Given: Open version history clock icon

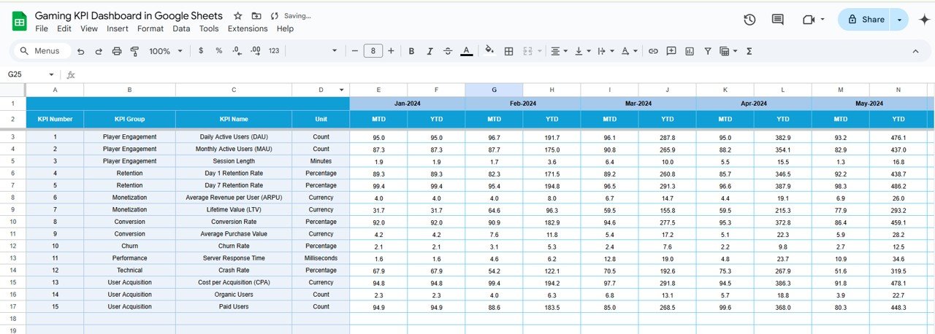Looking at the screenshot, I should point(749,20).
